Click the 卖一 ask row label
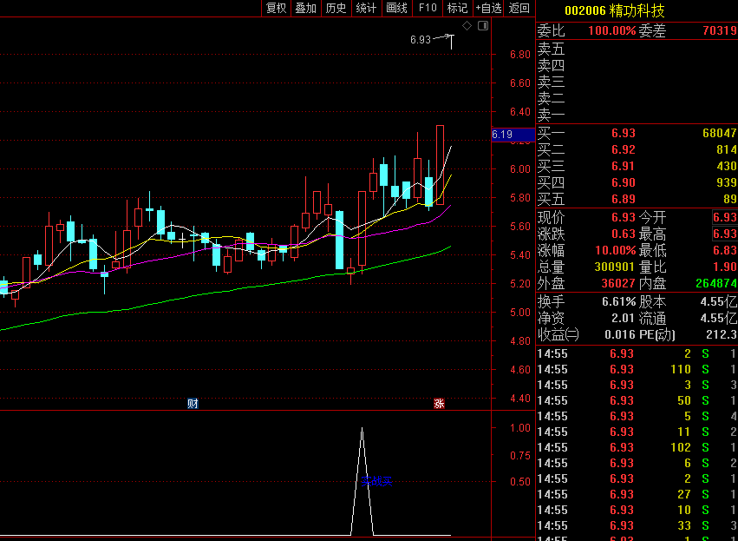The image size is (738, 541). click(552, 115)
